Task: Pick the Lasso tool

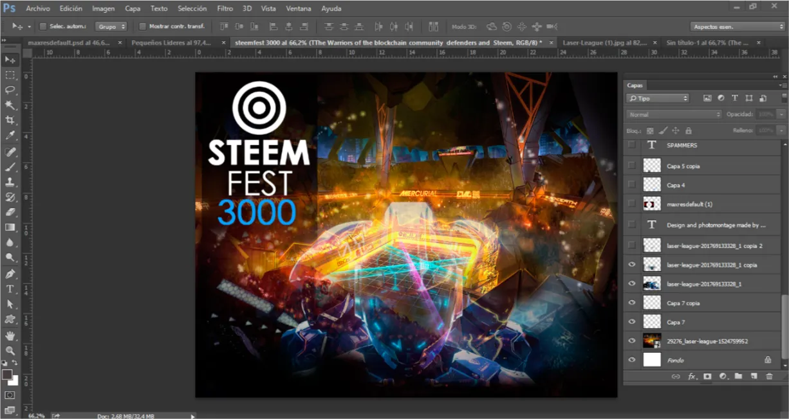Action: coord(10,90)
